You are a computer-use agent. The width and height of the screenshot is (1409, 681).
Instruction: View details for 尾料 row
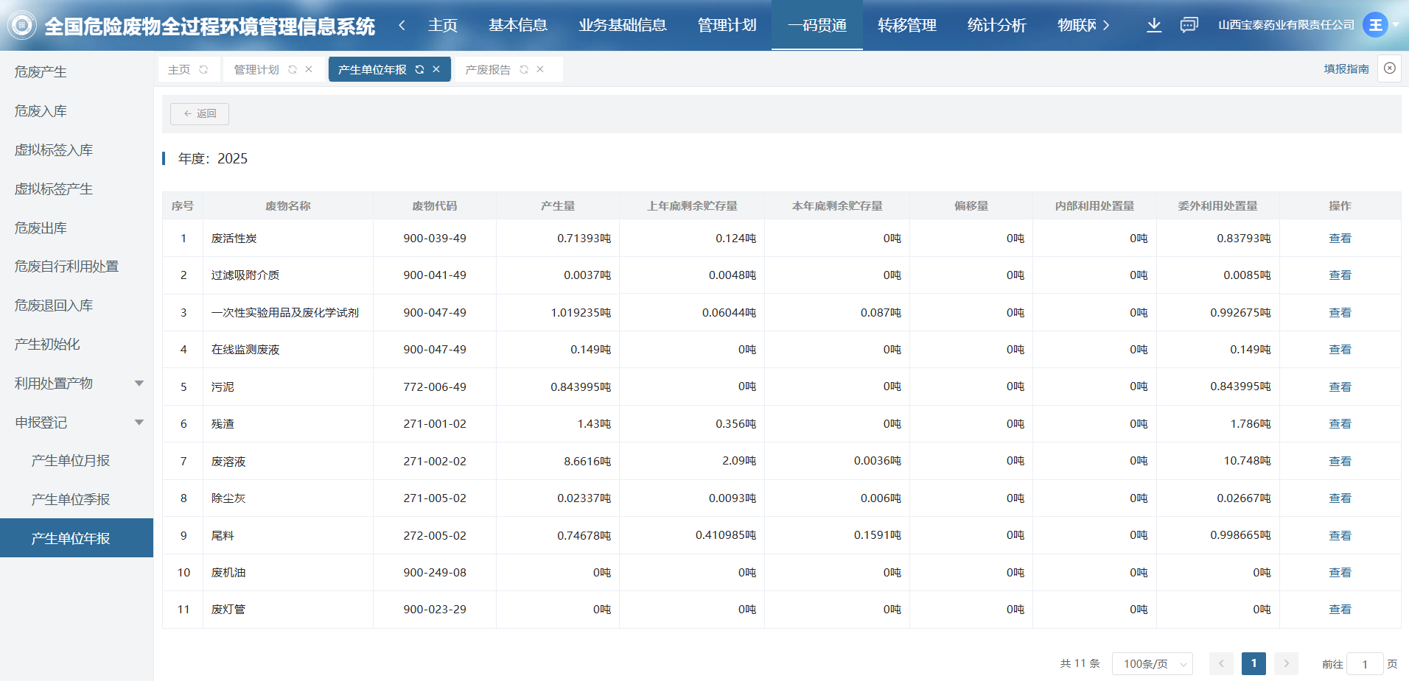(1340, 535)
